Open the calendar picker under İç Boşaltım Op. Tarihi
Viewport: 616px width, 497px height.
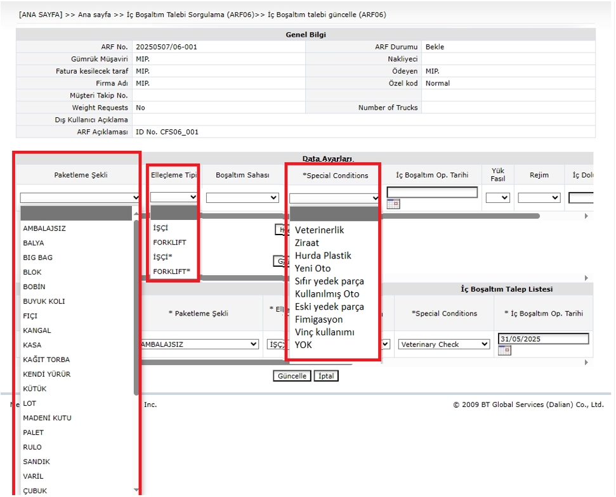[393, 203]
